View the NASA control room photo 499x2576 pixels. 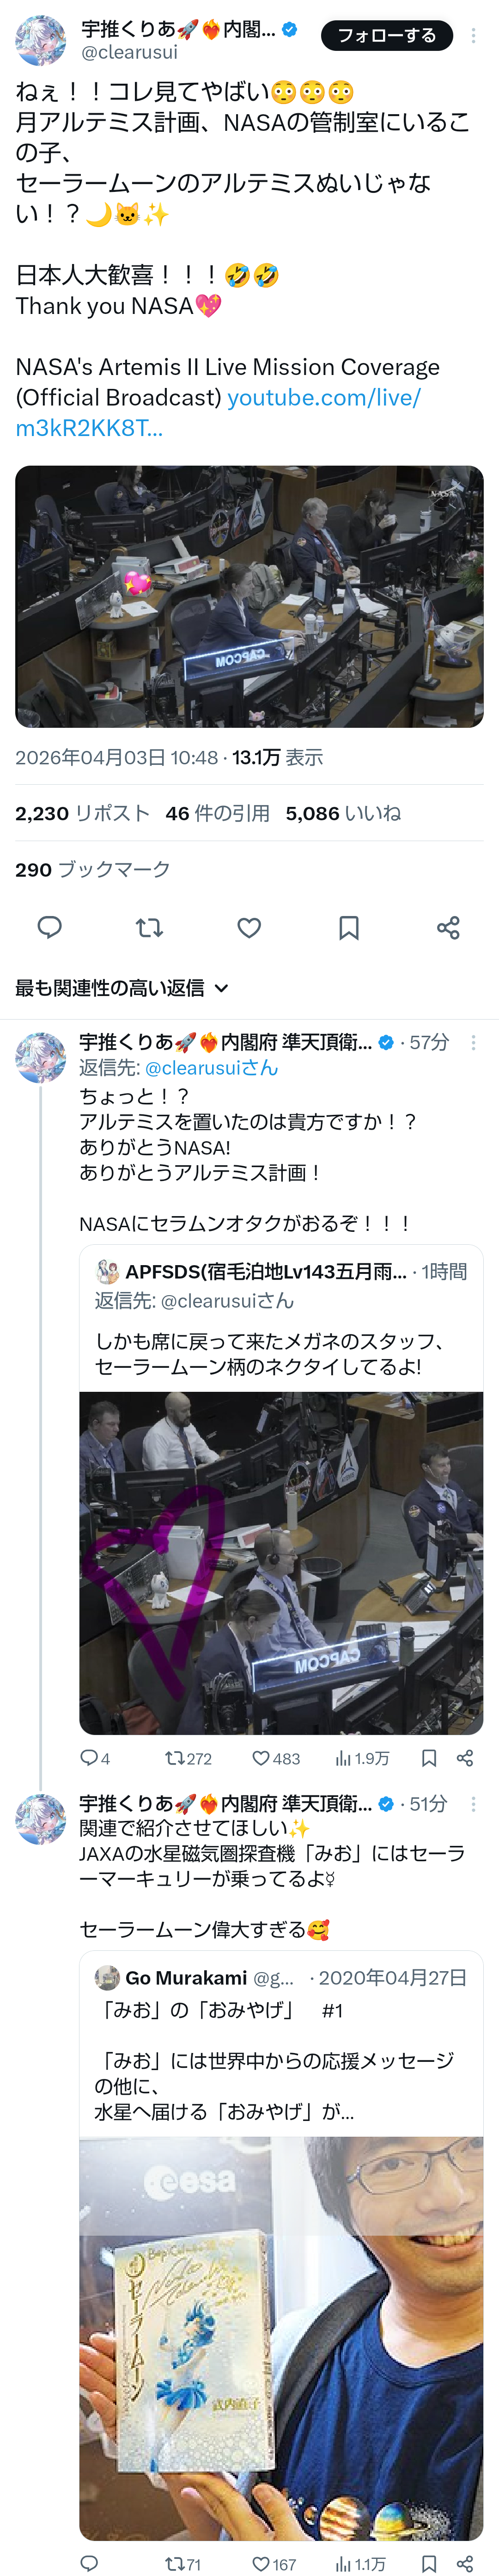(x=249, y=596)
